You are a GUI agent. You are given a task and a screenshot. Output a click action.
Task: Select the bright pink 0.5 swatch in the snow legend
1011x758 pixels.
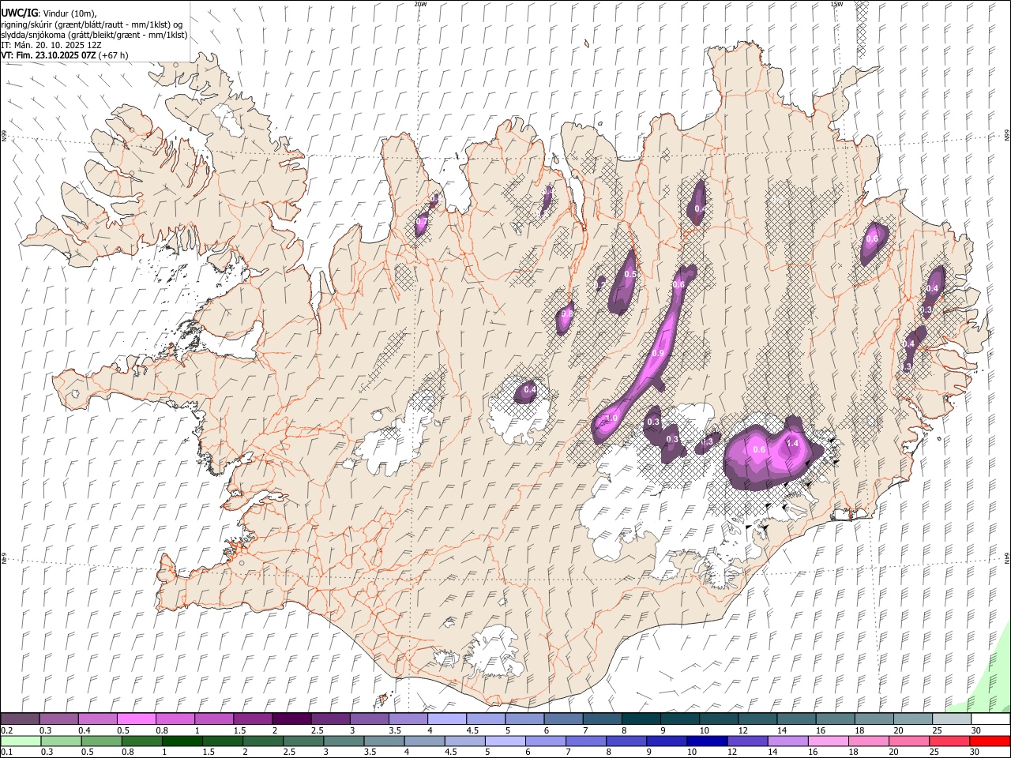(x=137, y=719)
